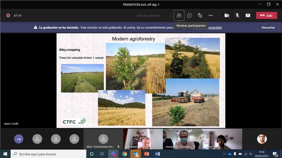Leave the meeting with Salir
282x158 pixels.
pyautogui.click(x=267, y=15)
